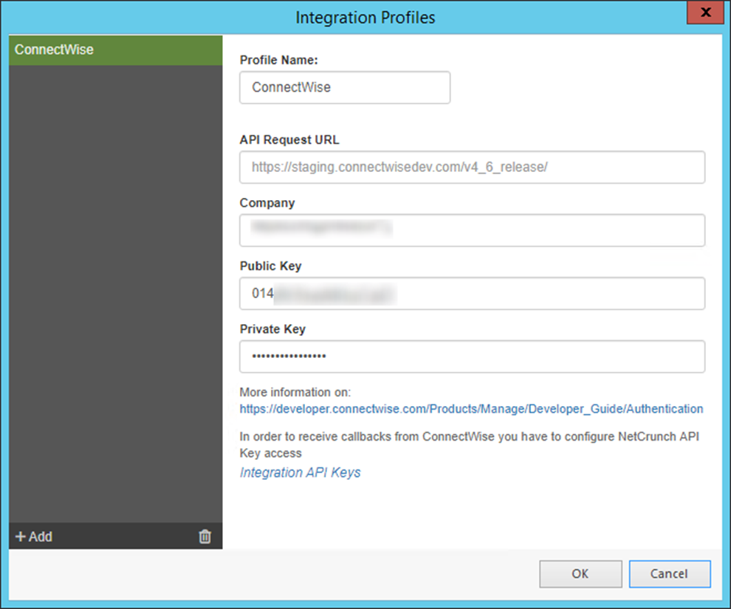731x609 pixels.
Task: Click the 'More information on:' text
Action: click(x=295, y=392)
